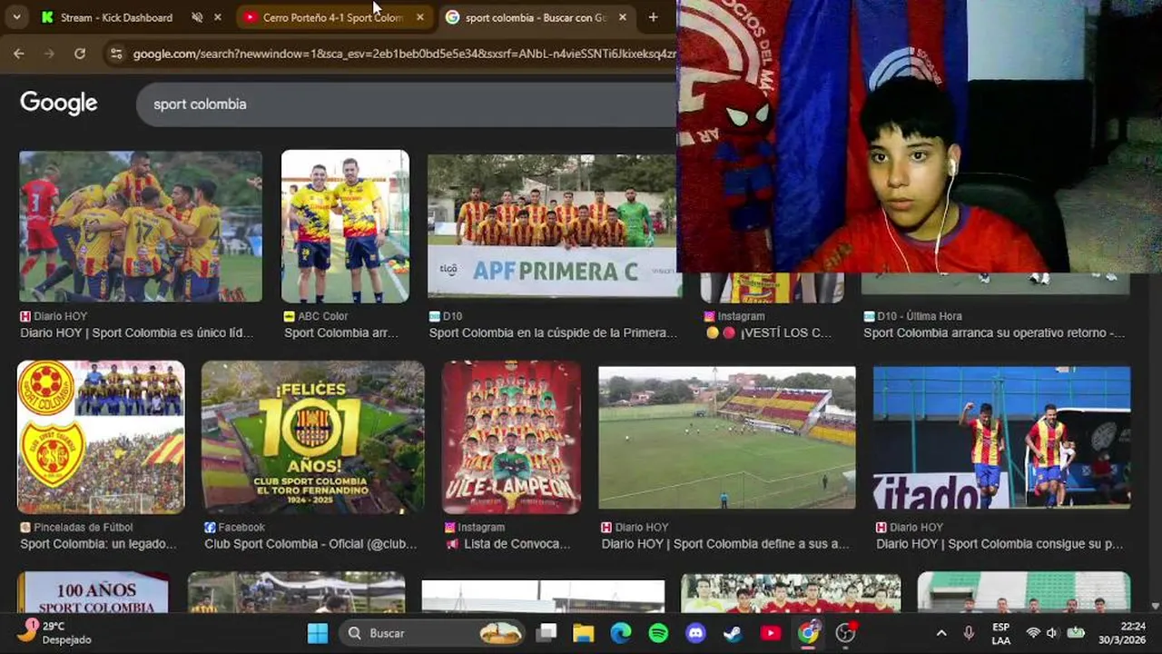The image size is (1162, 654).
Task: Open File Explorer from the taskbar
Action: (x=583, y=633)
